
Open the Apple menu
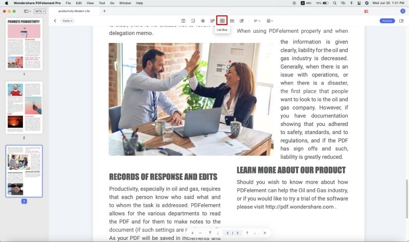coord(7,3)
